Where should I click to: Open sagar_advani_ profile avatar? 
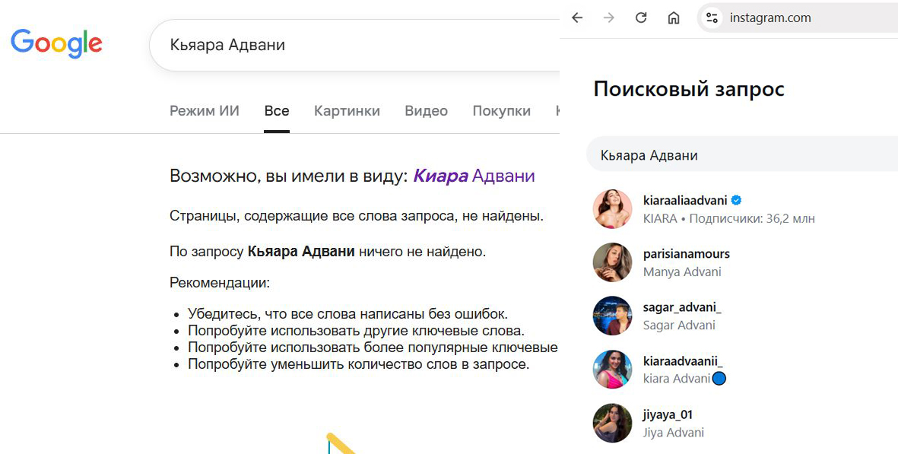(x=612, y=316)
